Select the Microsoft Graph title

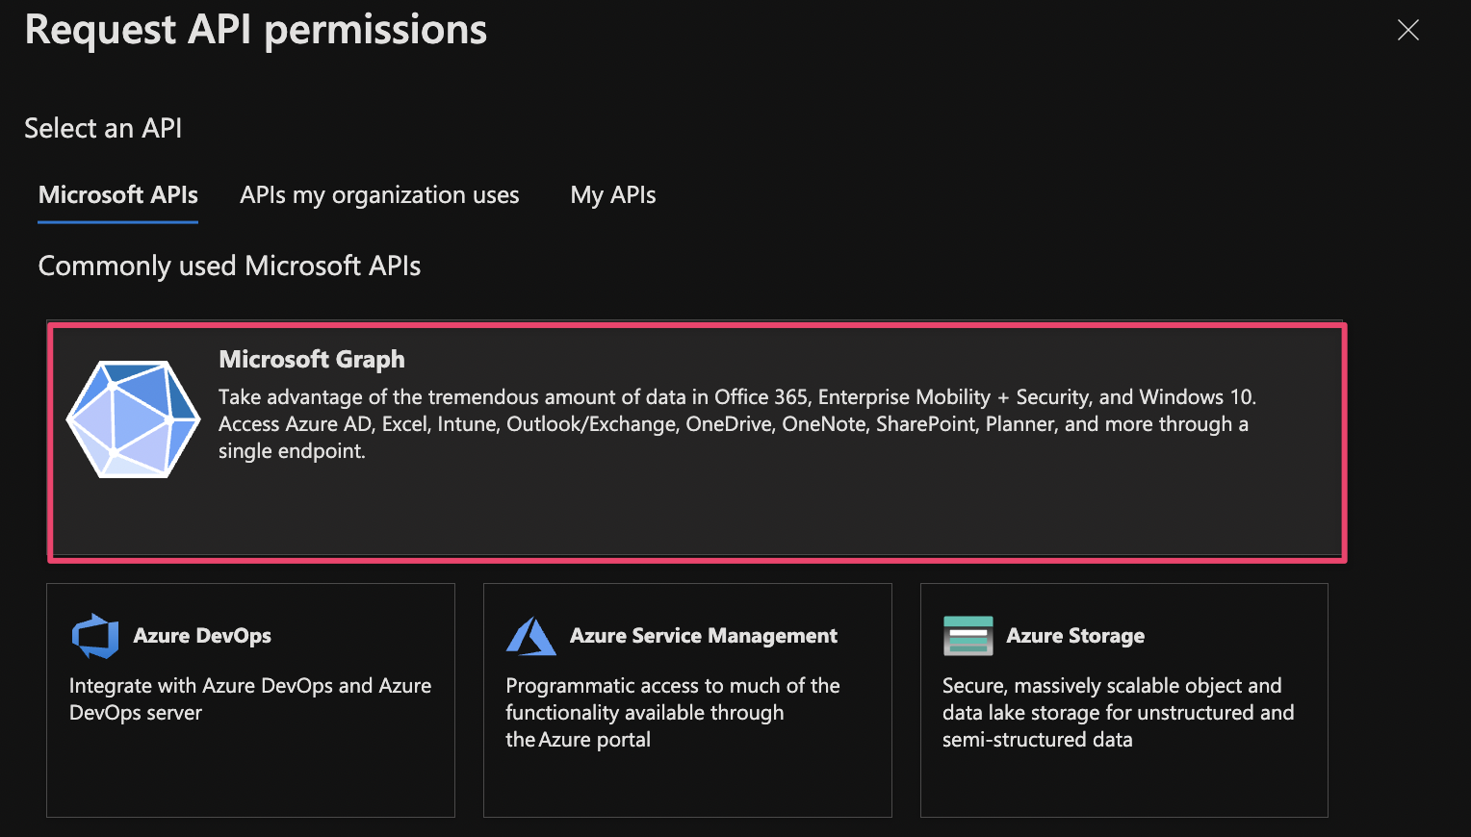point(312,359)
